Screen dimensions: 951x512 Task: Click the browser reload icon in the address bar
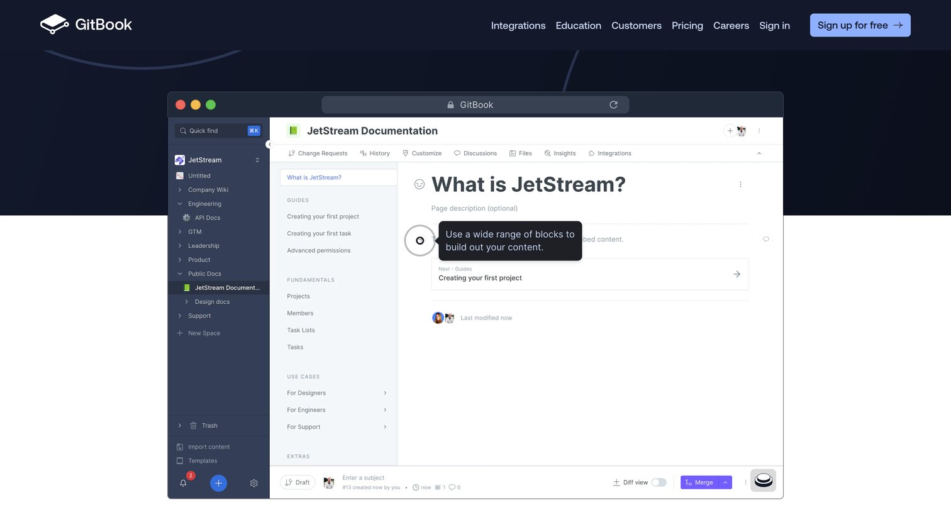614,105
